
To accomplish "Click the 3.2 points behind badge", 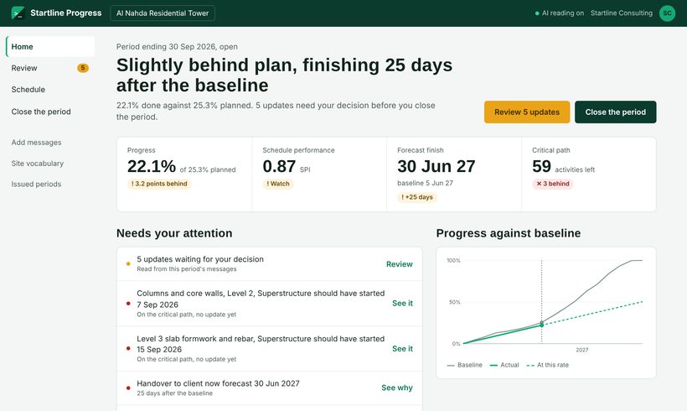I will tap(159, 184).
